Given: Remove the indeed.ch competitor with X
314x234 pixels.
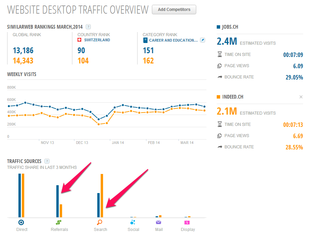Looking at the screenshot, I should coord(301,97).
